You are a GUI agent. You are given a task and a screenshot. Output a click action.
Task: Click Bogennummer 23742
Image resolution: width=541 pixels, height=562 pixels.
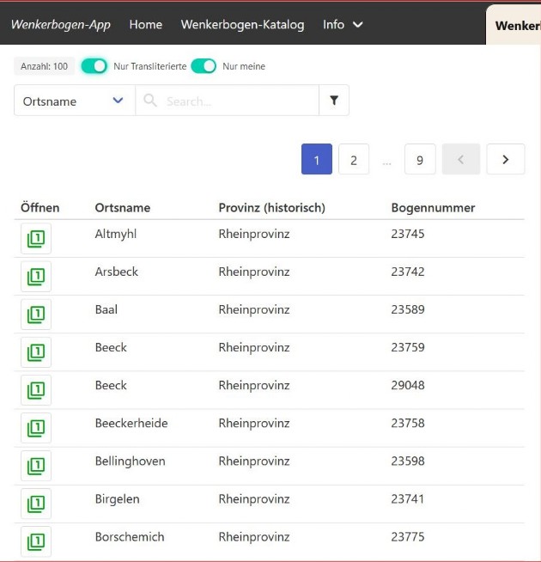click(x=408, y=272)
